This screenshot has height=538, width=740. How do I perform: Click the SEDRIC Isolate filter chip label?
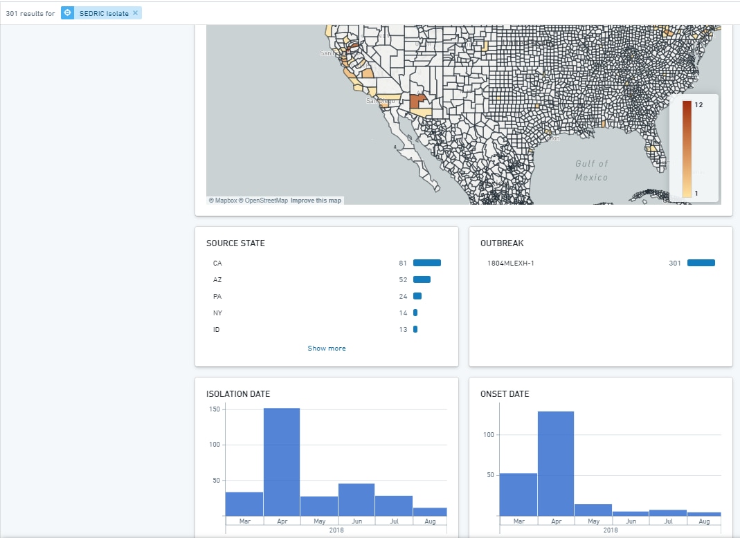coord(104,13)
